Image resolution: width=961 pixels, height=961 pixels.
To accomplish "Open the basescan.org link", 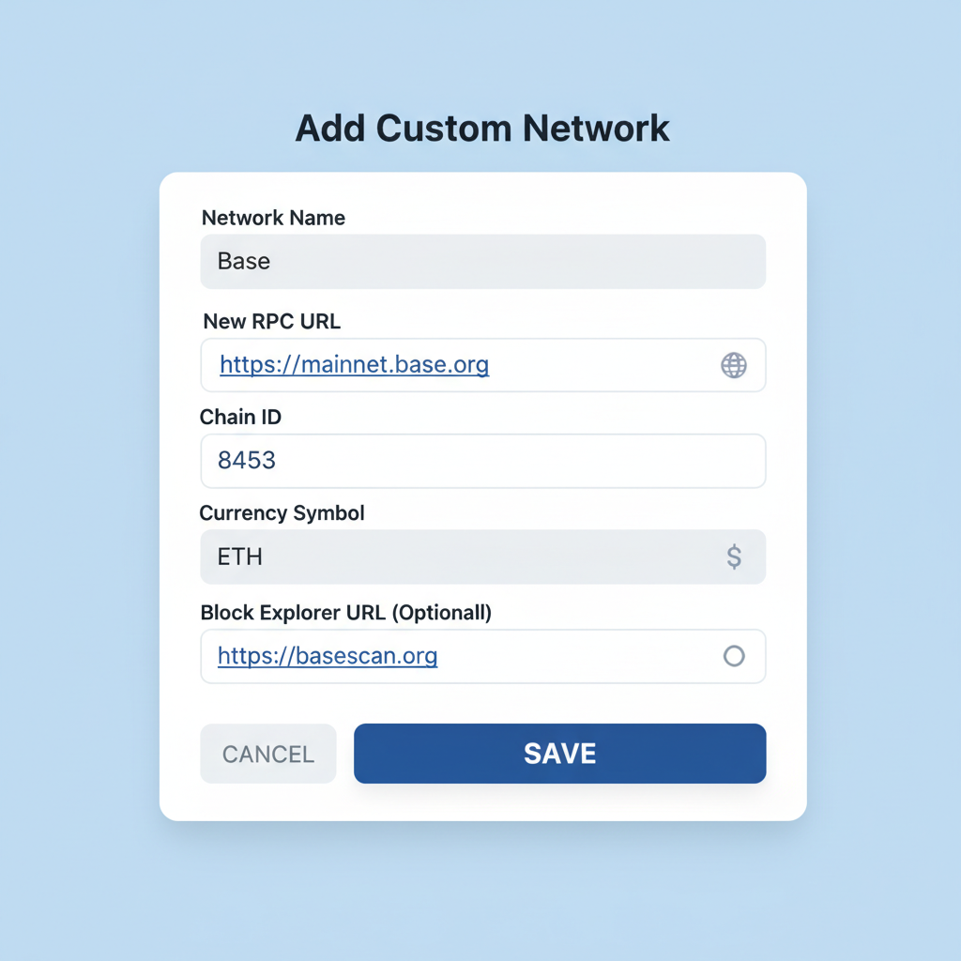I will pyautogui.click(x=327, y=656).
